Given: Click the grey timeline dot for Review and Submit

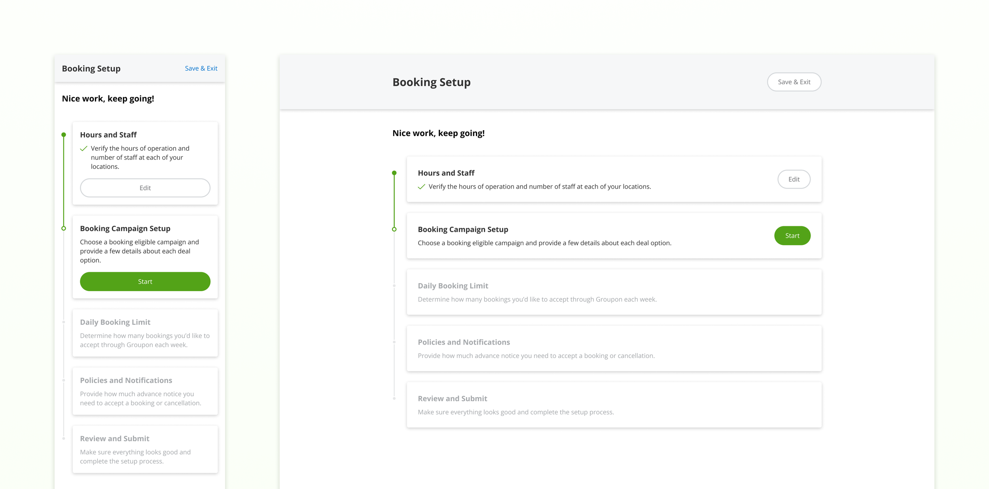Looking at the screenshot, I should [394, 398].
